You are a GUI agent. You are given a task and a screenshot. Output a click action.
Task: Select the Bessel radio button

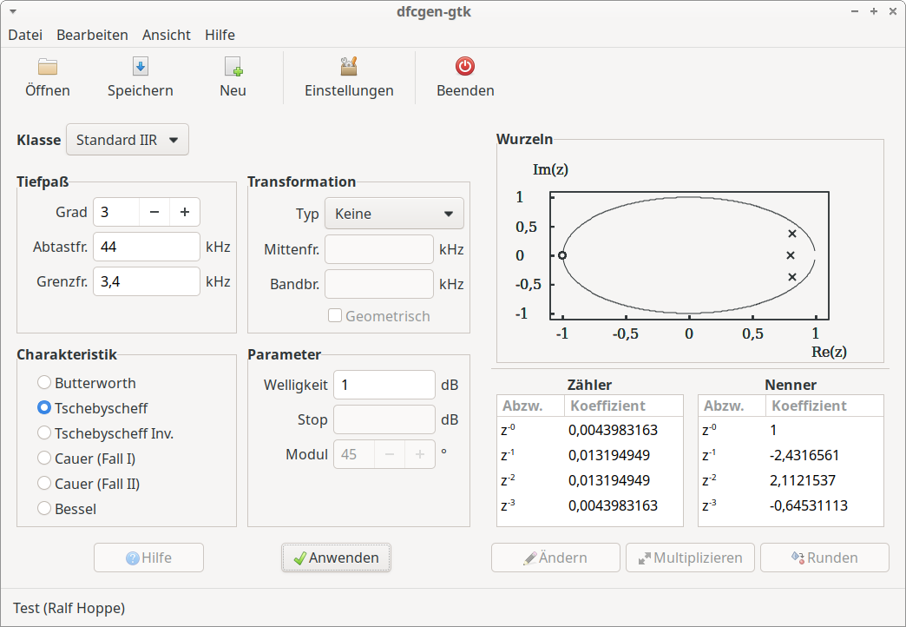pos(44,509)
